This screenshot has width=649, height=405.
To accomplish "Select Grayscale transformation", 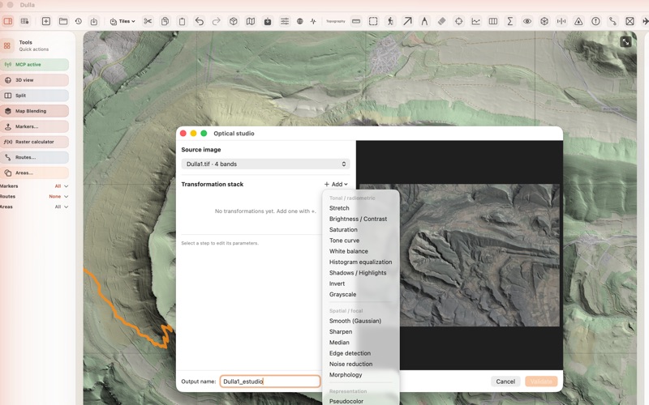I will [342, 294].
